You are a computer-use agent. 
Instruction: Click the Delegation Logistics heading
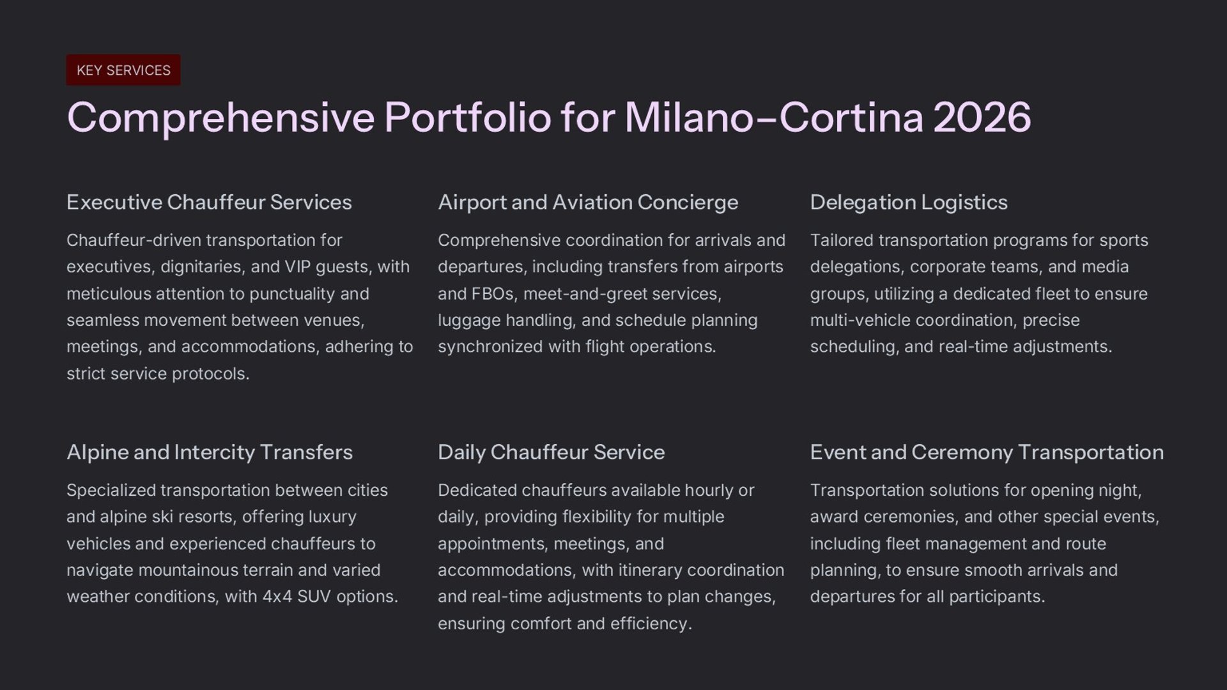(x=908, y=203)
